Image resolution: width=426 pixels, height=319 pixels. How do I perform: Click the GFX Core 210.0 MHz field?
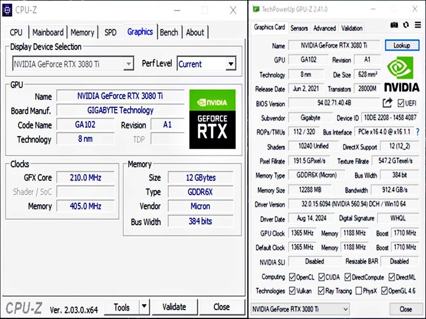85,178
